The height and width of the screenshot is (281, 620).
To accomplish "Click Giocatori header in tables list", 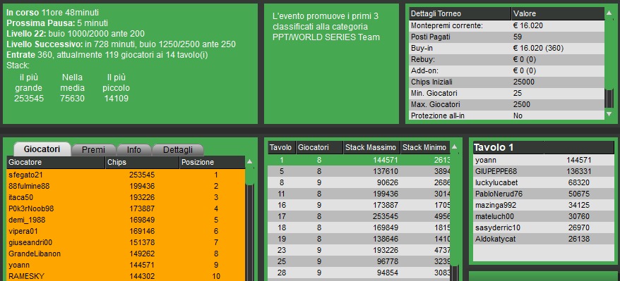I will point(319,147).
